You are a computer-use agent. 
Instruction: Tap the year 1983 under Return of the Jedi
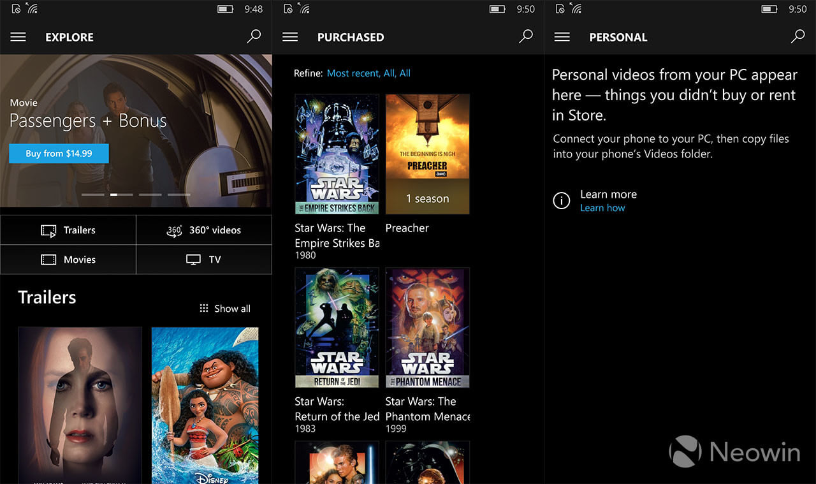click(305, 429)
